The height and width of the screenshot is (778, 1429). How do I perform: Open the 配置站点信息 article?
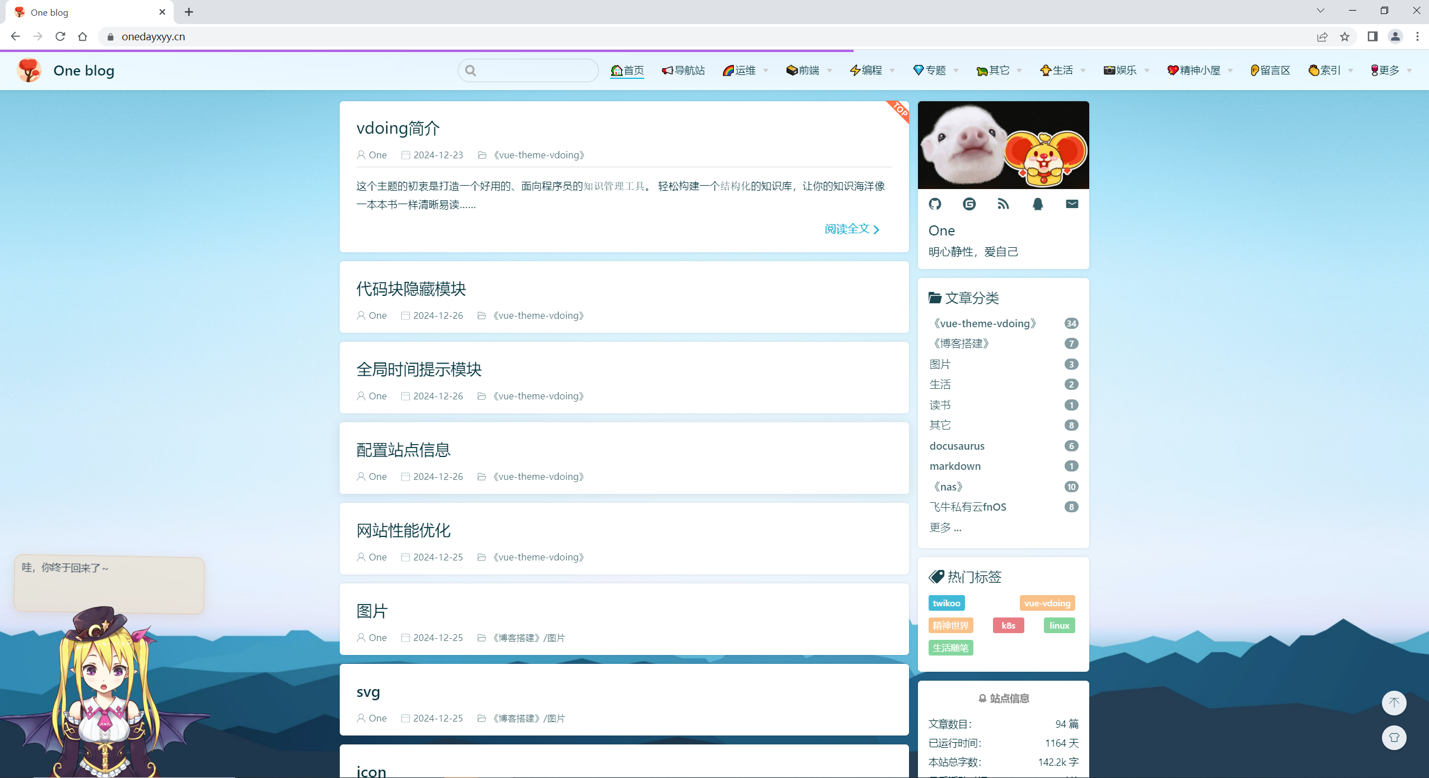click(403, 450)
